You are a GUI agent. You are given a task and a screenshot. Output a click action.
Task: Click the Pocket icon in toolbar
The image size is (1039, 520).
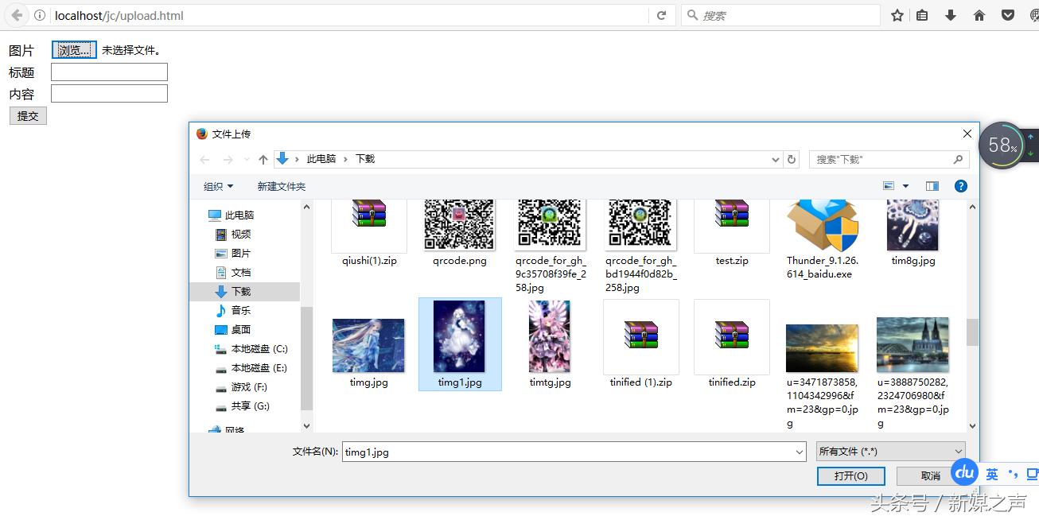[1008, 14]
